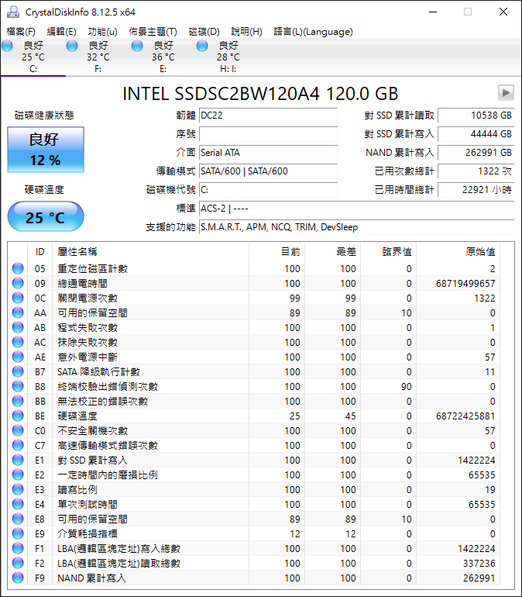Click the CrystalDiskInfo app icon in the title bar
Screen dimensions: 522x597
pos(13,12)
